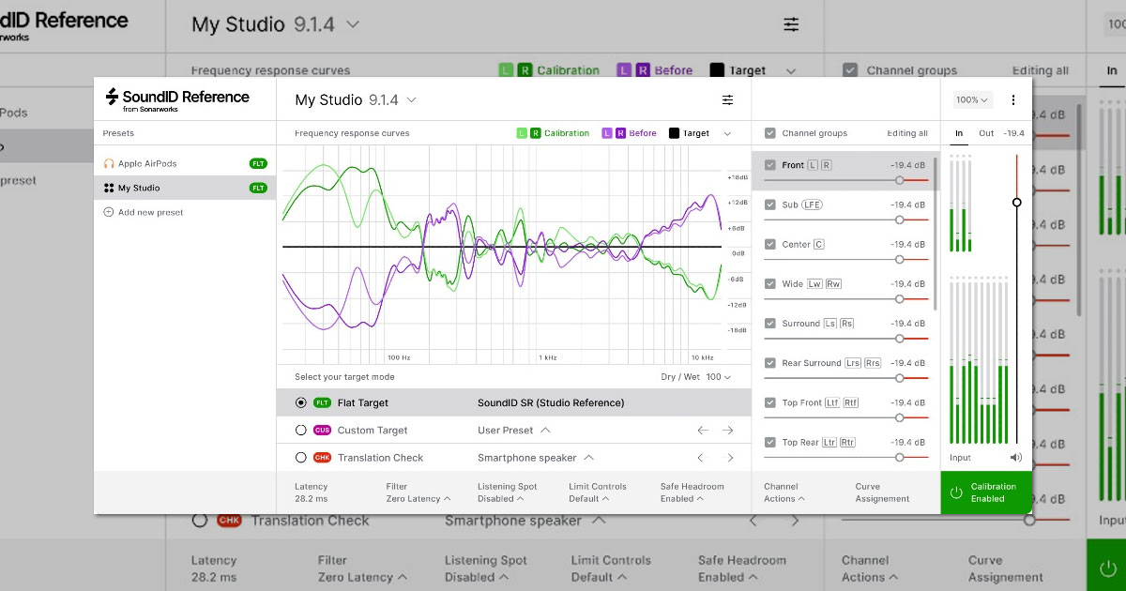
Task: Switch to the Out meter tab
Action: point(986,133)
